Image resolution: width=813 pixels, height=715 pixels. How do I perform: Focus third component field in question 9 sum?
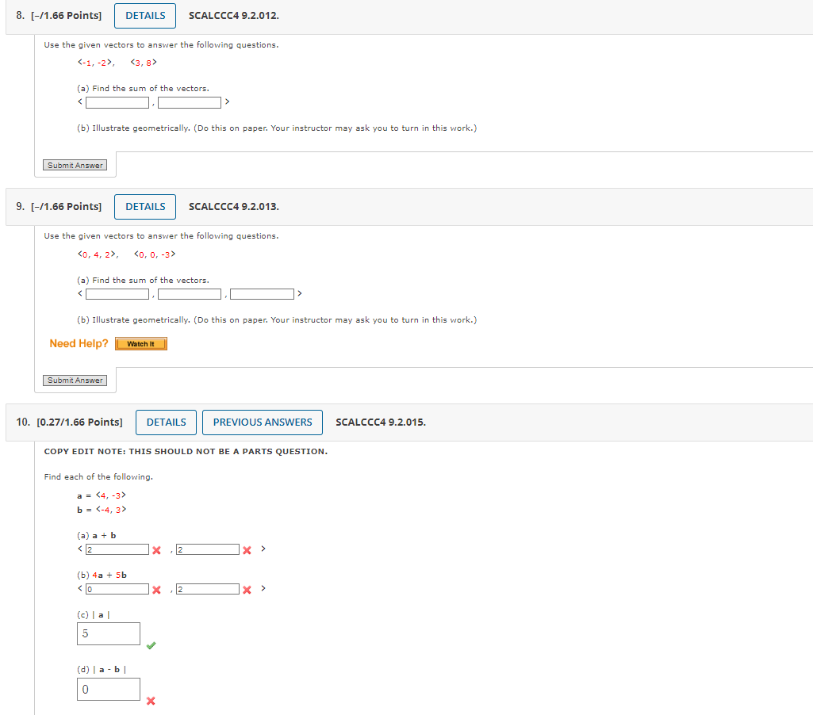coord(263,294)
